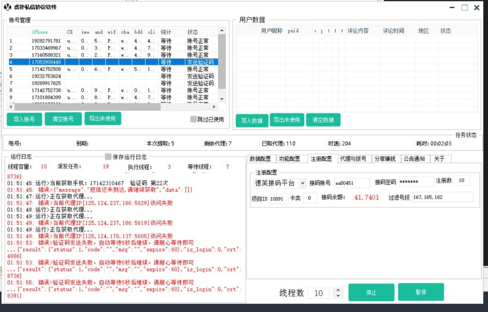488x312 pixels.
Task: Increase 线程数 with the up arrow
Action: [x=338, y=290]
